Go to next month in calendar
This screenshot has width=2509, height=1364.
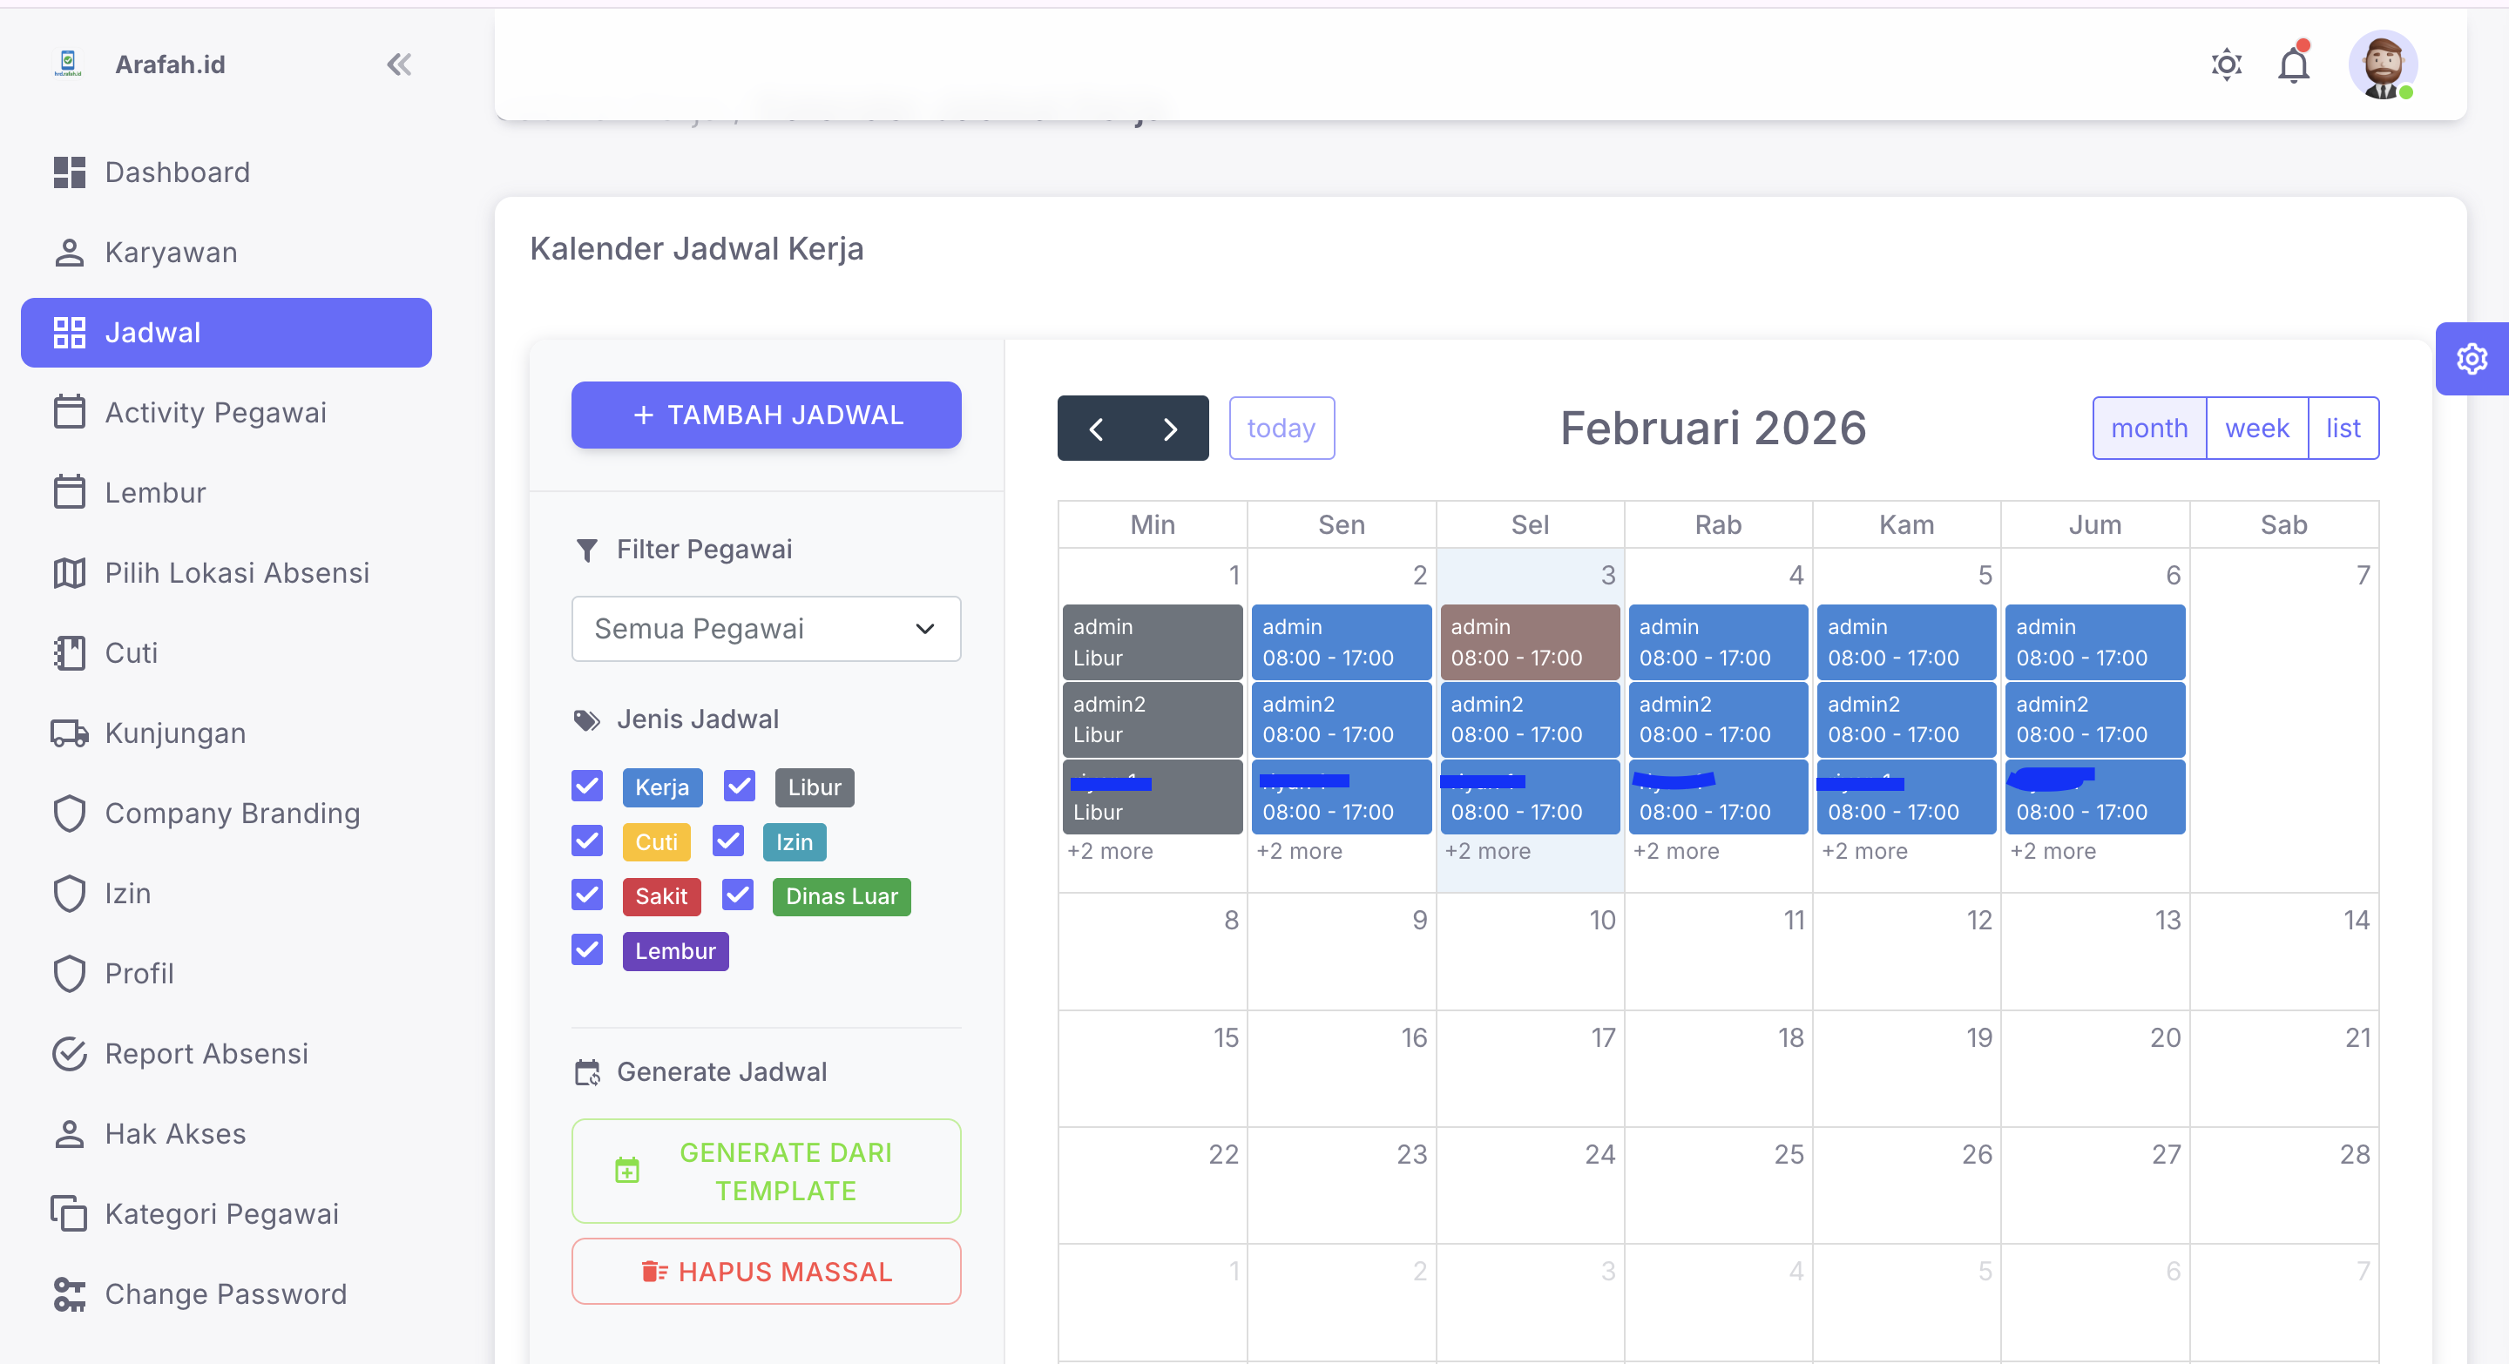click(x=1170, y=429)
